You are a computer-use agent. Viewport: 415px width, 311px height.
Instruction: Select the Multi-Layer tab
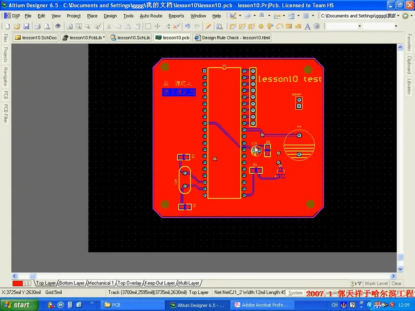[189, 283]
